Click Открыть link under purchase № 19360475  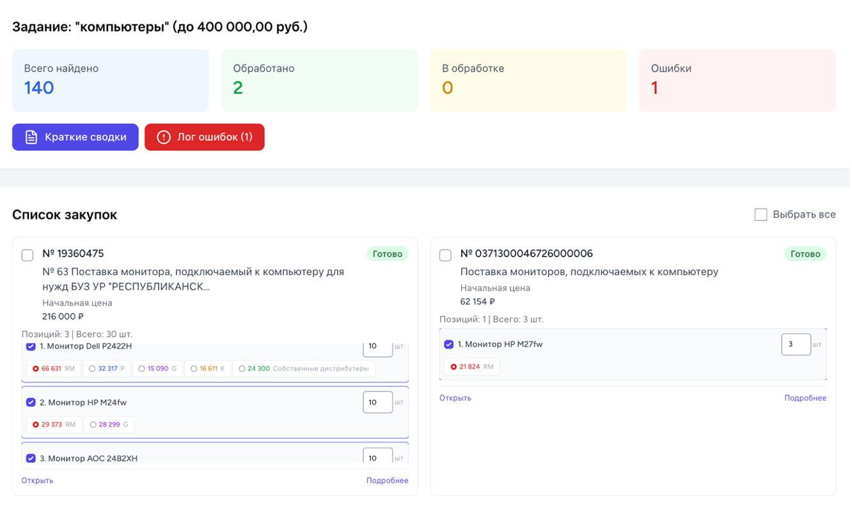click(x=37, y=480)
